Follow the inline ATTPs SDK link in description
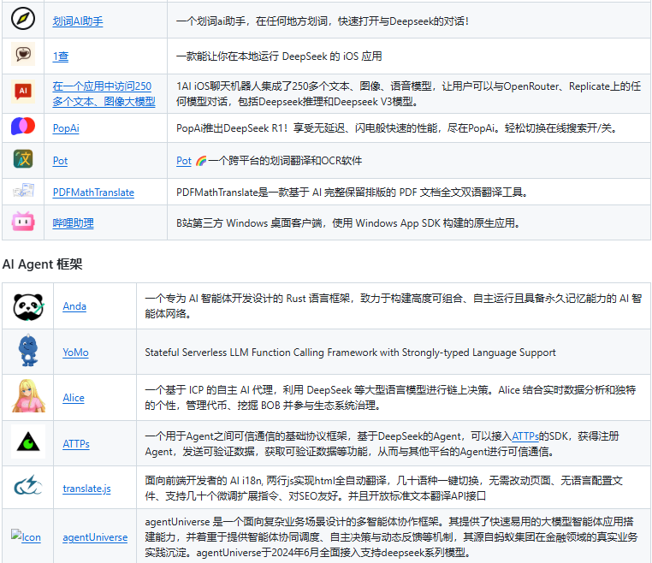 [525, 436]
